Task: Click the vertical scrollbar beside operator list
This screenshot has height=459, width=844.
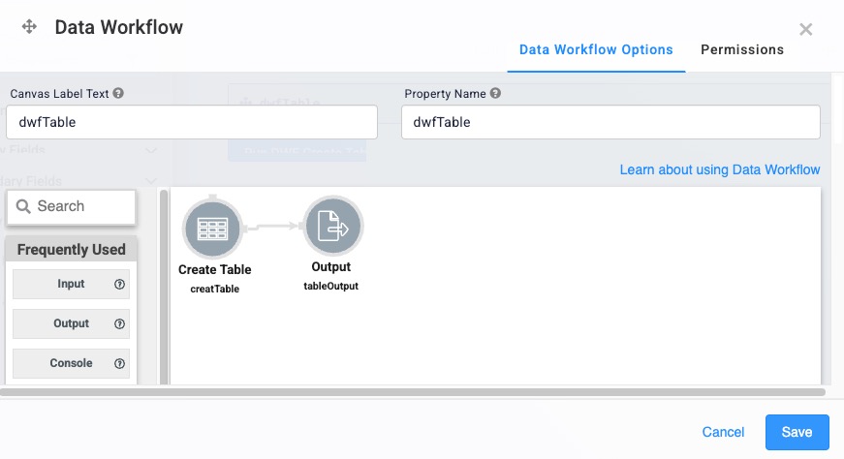Action: [x=164, y=287]
